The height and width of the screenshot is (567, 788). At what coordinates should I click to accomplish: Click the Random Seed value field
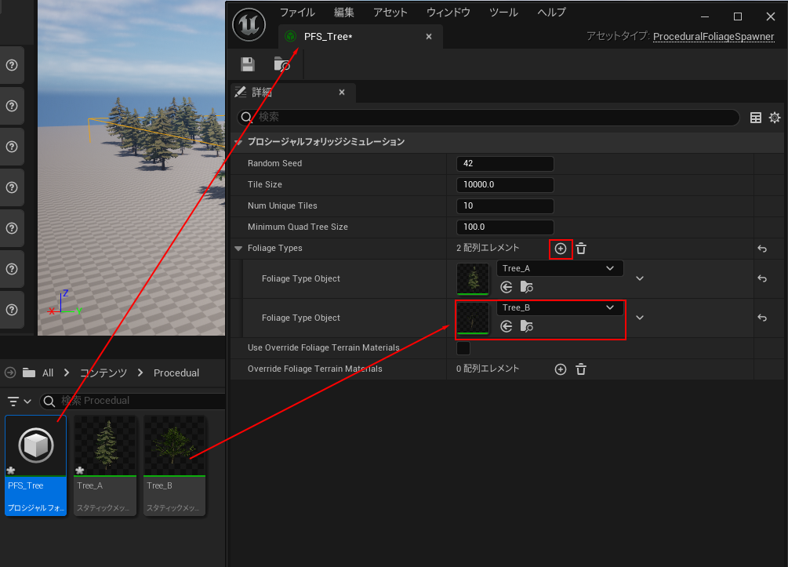505,164
